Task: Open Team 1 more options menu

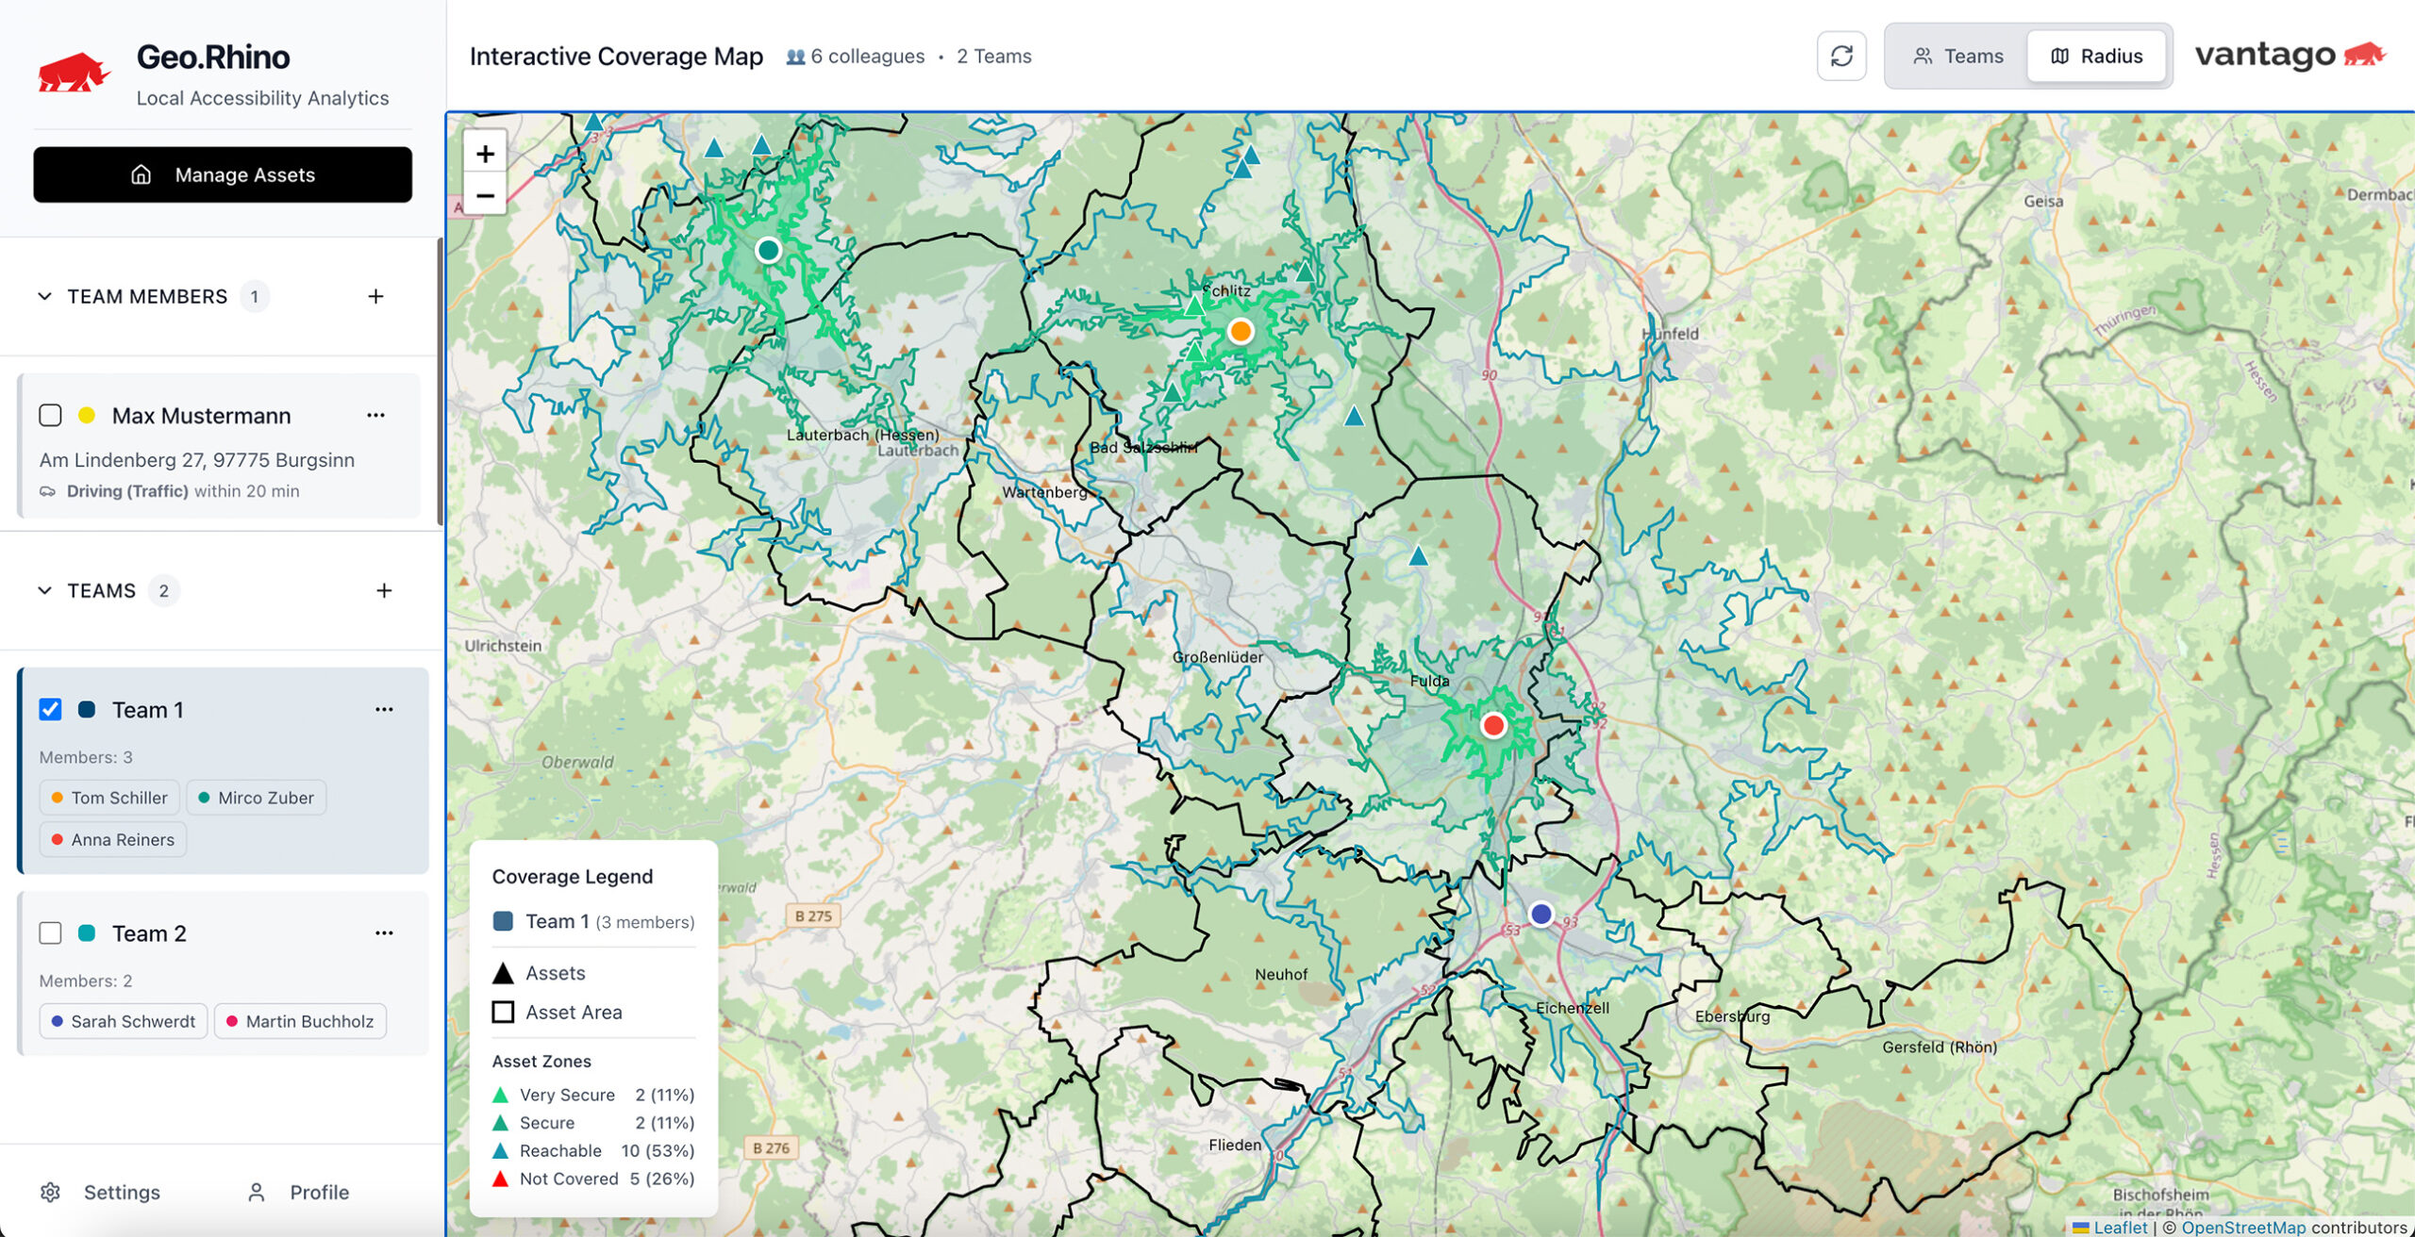Action: tap(383, 709)
